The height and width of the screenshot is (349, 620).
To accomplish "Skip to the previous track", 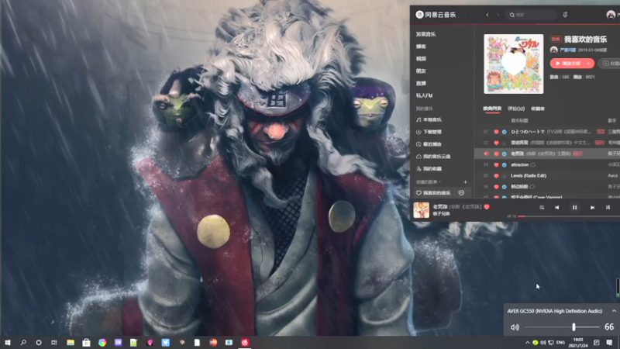I will coord(556,207).
